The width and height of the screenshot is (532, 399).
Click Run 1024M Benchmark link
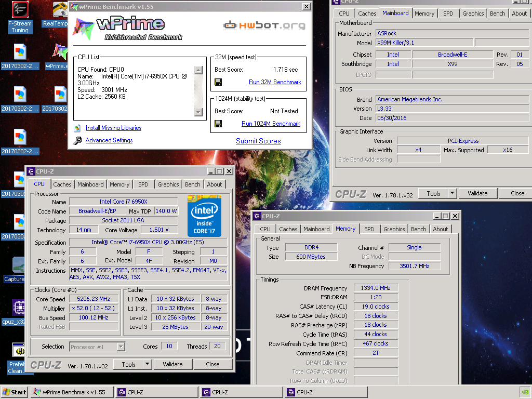pyautogui.click(x=271, y=124)
